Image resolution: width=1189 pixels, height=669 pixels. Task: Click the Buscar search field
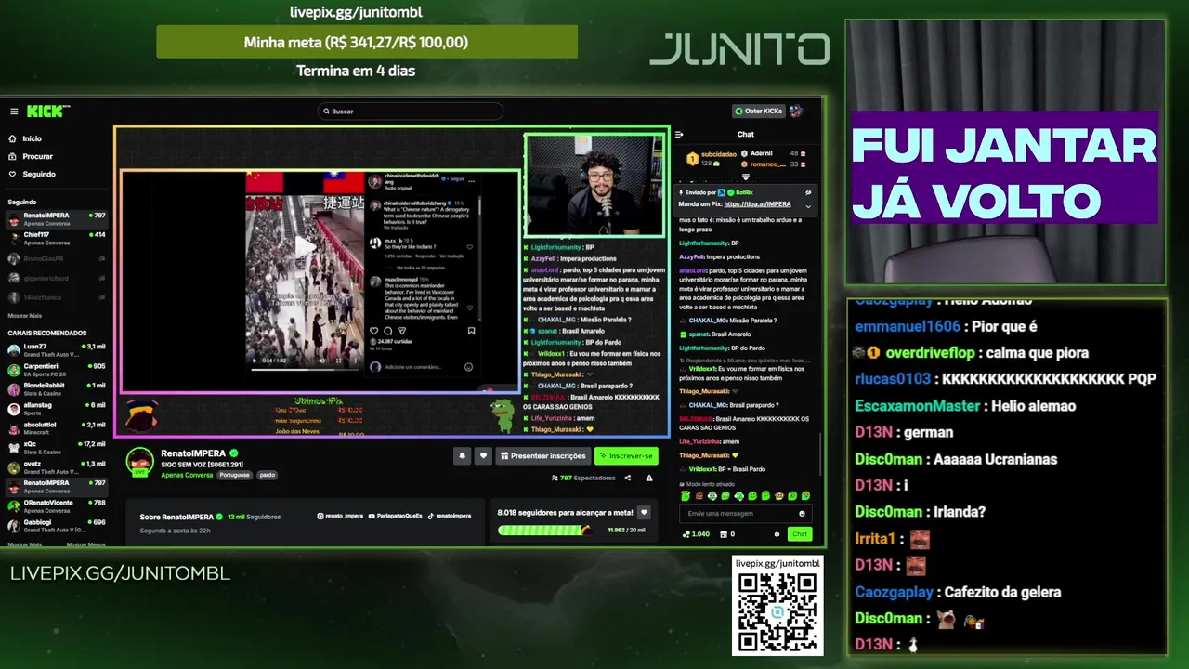point(410,111)
